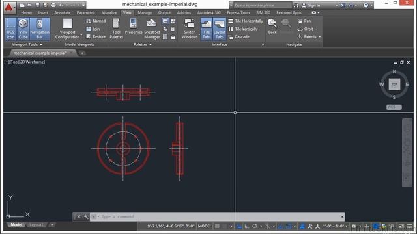Screen dimensions: 417x234
Task: Click the Switch Windows button
Action: [x=190, y=29]
